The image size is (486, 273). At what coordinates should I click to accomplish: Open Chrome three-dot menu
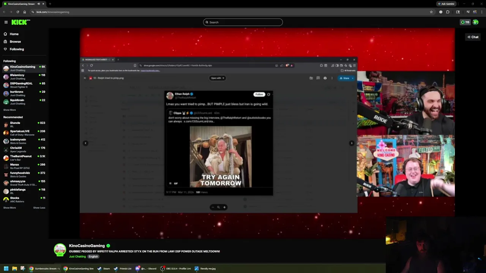[x=482, y=12]
